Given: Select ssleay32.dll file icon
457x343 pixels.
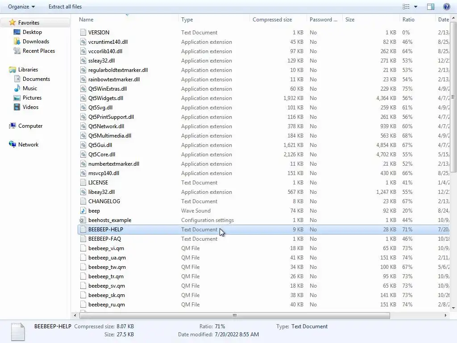Looking at the screenshot, I should (83, 61).
